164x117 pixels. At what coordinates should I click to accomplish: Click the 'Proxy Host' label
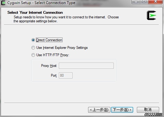coord(49,66)
